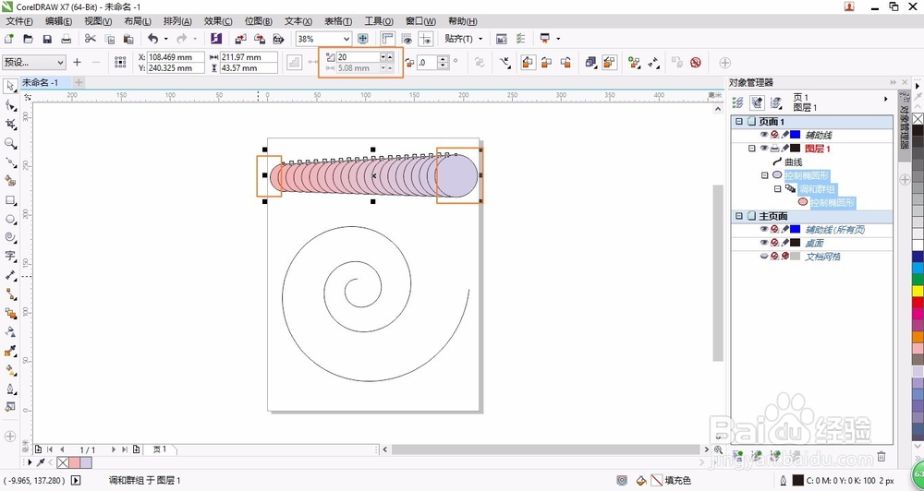The width and height of the screenshot is (924, 491).
Task: Select the Shape tool in toolbox
Action: point(10,105)
